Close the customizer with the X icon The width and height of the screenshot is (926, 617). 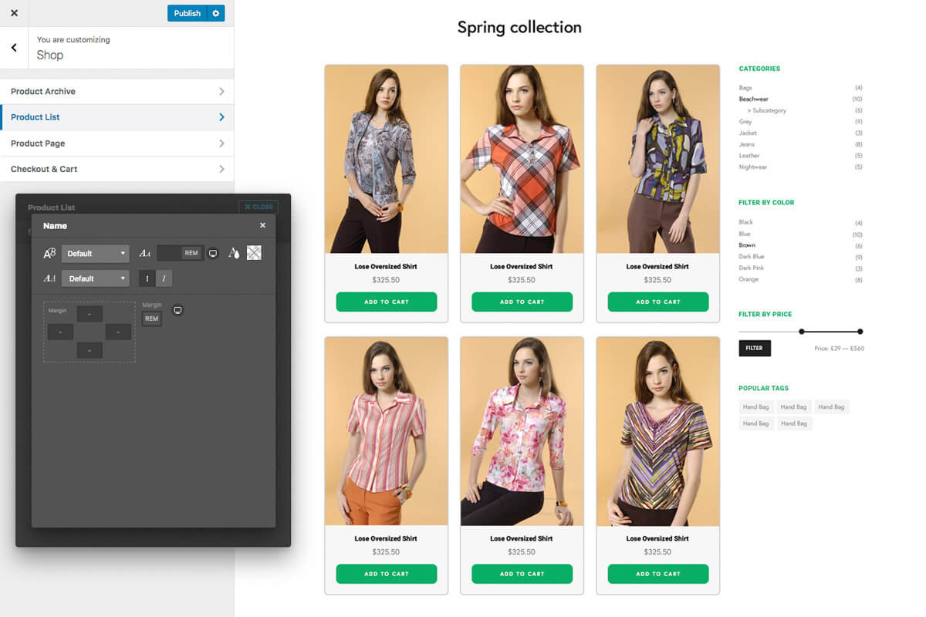tap(14, 13)
